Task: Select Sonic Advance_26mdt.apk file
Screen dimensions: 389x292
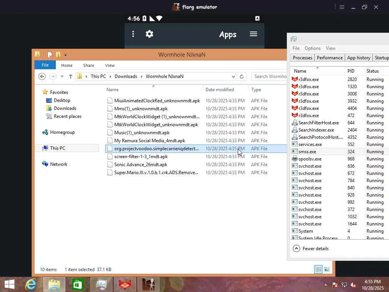Action: pos(196,164)
